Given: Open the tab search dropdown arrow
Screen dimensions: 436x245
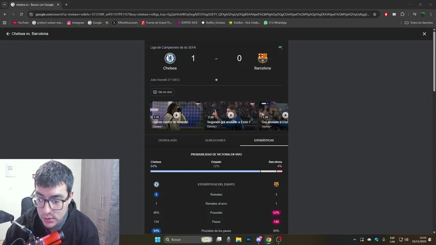Looking at the screenshot, I should pos(4,5).
